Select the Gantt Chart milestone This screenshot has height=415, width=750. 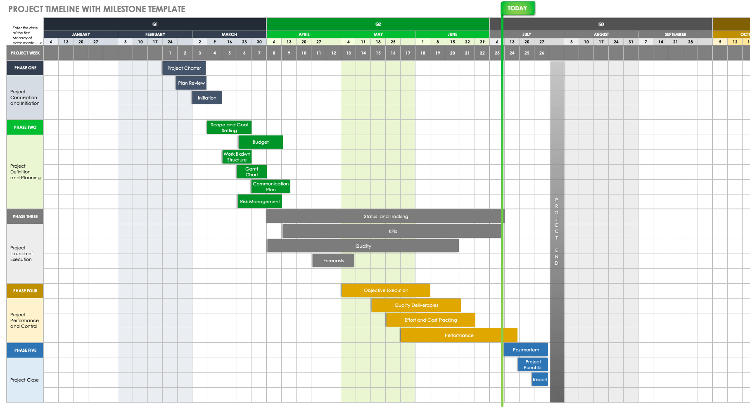[x=252, y=171]
